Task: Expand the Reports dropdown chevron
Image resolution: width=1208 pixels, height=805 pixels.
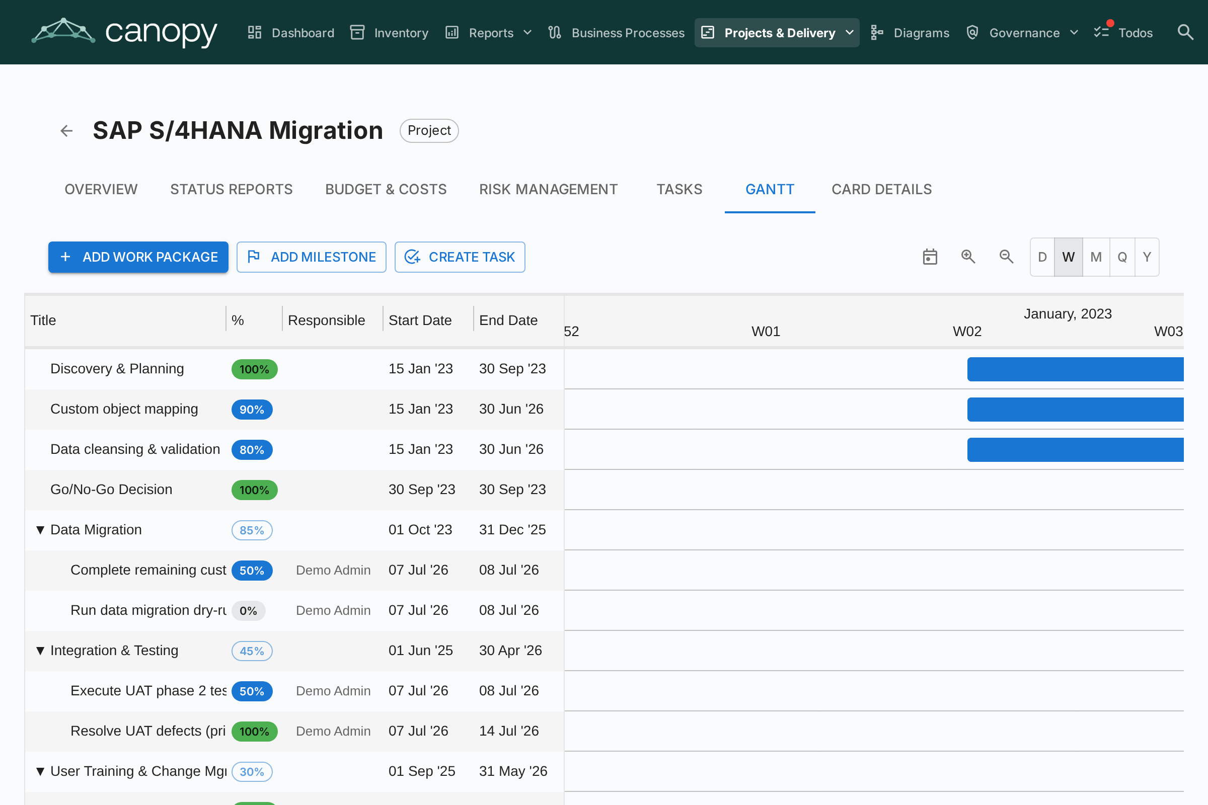Action: [527, 33]
